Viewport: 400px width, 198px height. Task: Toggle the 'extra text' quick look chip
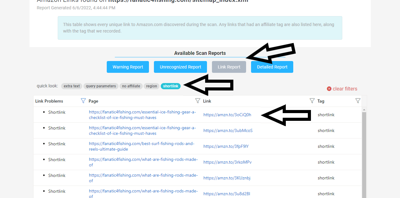[x=72, y=86]
